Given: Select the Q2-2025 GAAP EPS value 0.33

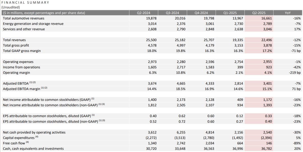Looking at the screenshot, I should tap(268, 116).
